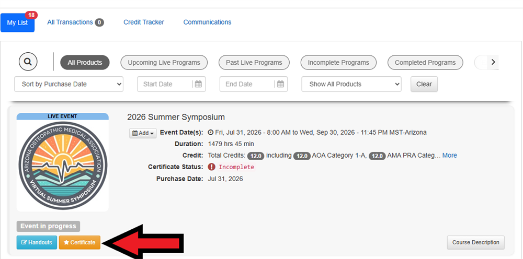Click the orange Certificate button
Screen dimensions: 523x259
(x=79, y=242)
